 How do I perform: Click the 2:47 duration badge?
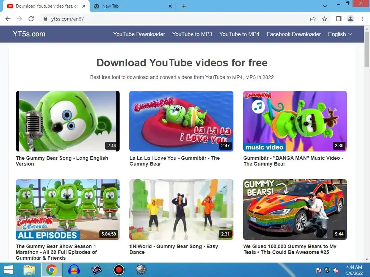point(225,146)
